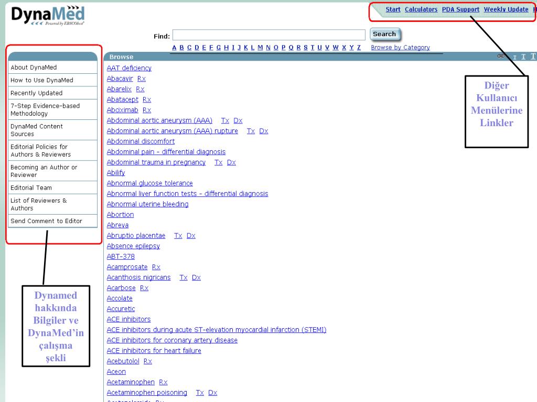Select the smallest text size T icon

(x=514, y=57)
